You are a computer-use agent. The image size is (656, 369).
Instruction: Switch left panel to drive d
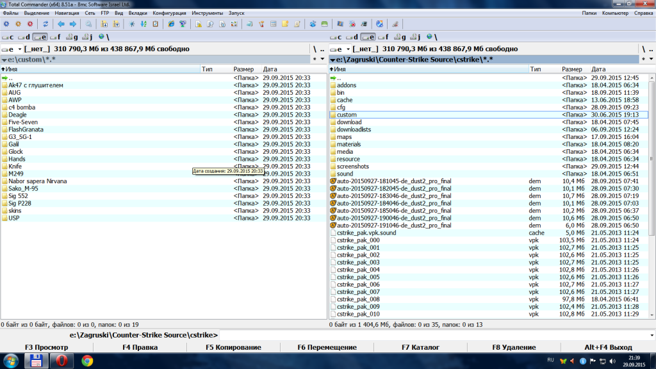pos(24,37)
